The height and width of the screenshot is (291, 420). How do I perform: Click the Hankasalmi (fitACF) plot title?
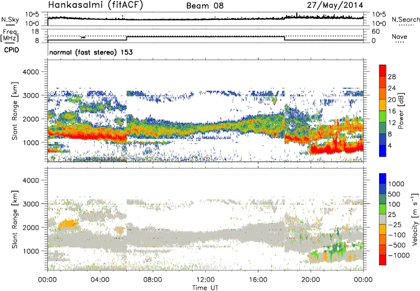[x=96, y=5]
